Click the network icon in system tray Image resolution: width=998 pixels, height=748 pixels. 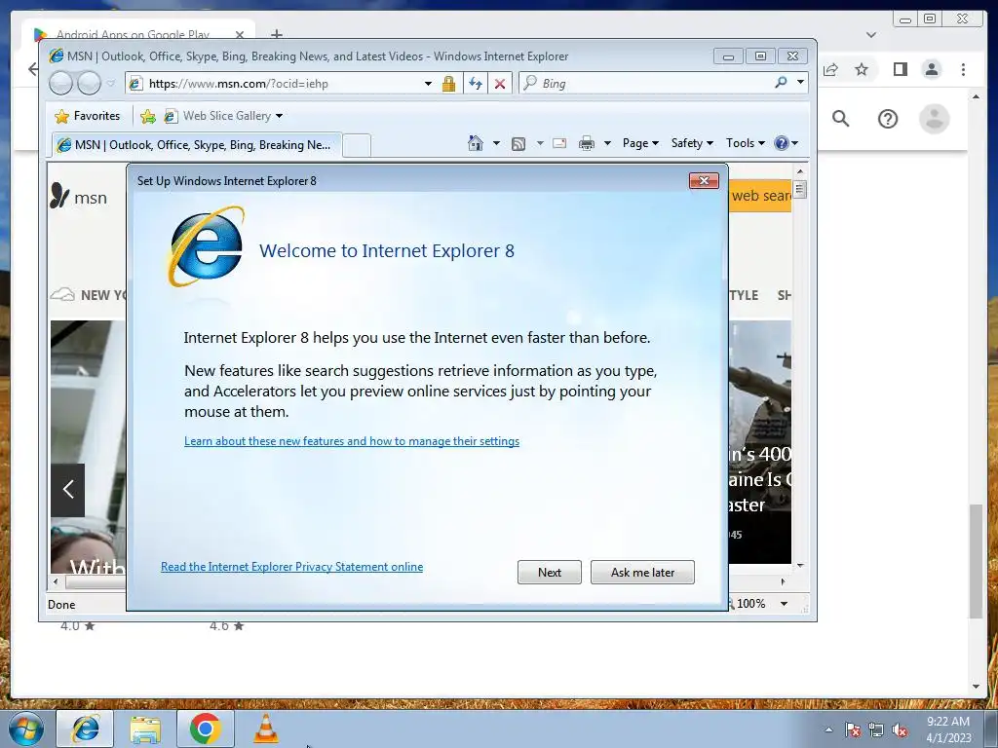876,730
